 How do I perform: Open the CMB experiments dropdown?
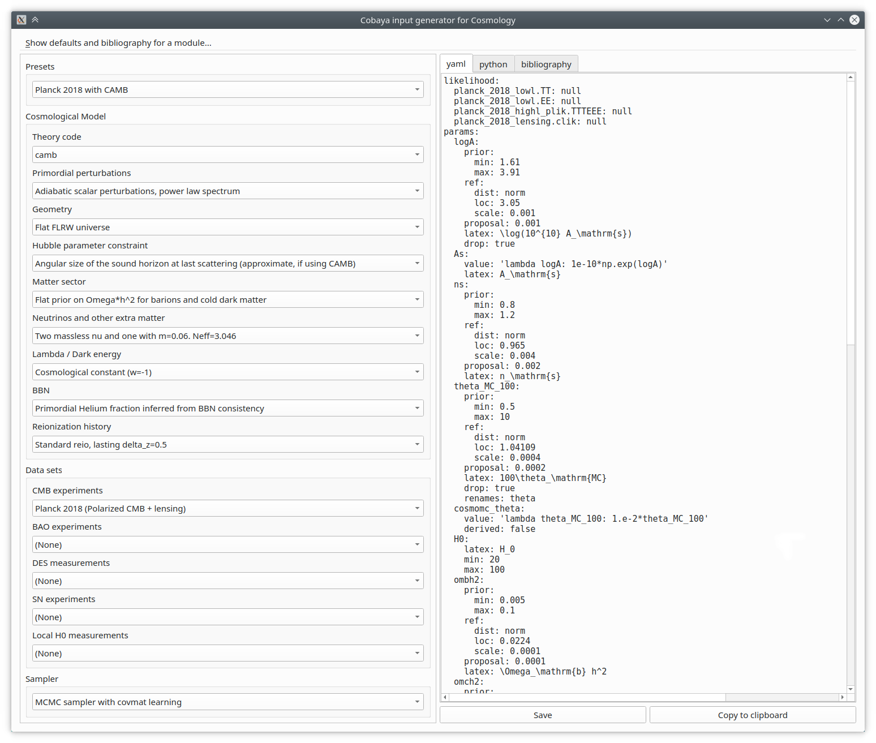227,508
